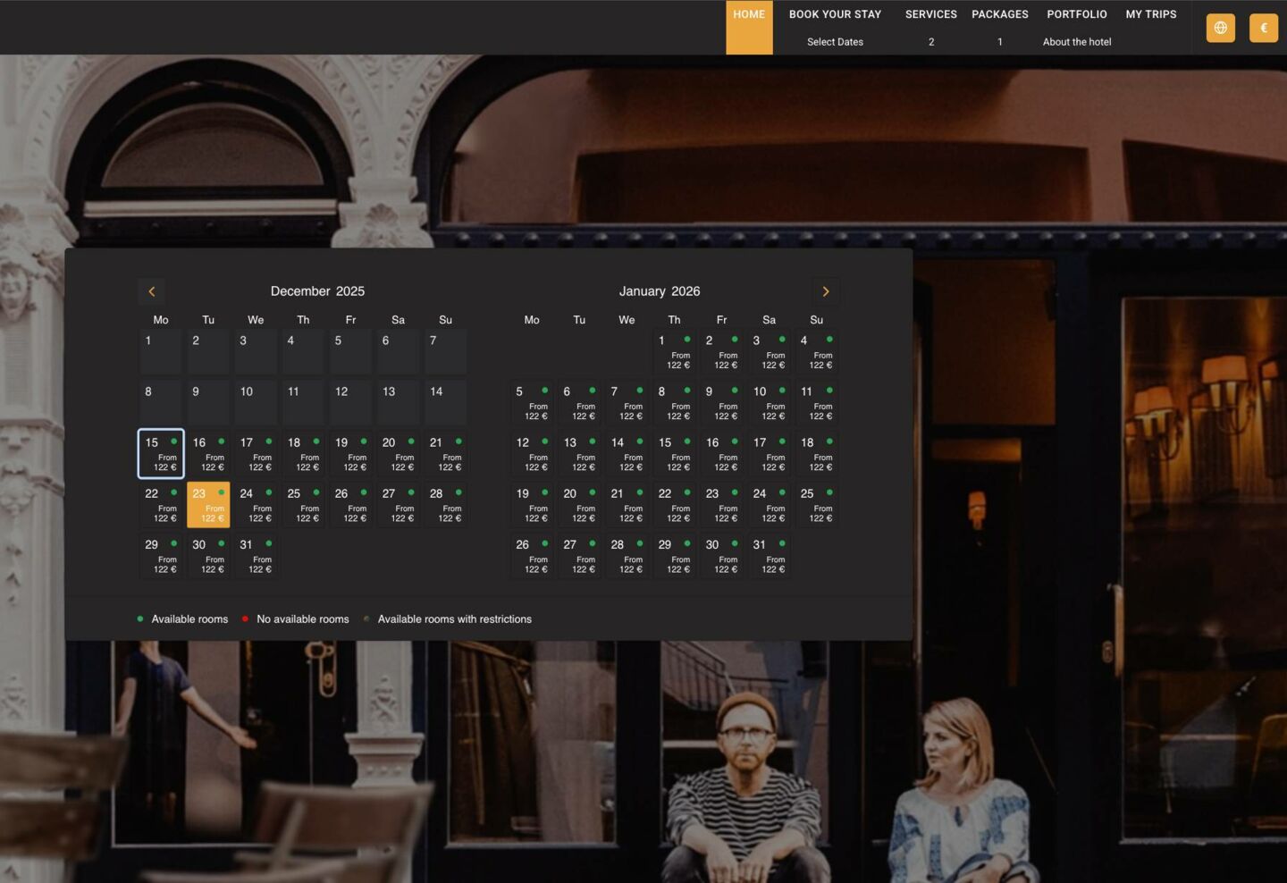Click the Select Dates link
Viewport: 1287px width, 883px height.
(x=835, y=42)
